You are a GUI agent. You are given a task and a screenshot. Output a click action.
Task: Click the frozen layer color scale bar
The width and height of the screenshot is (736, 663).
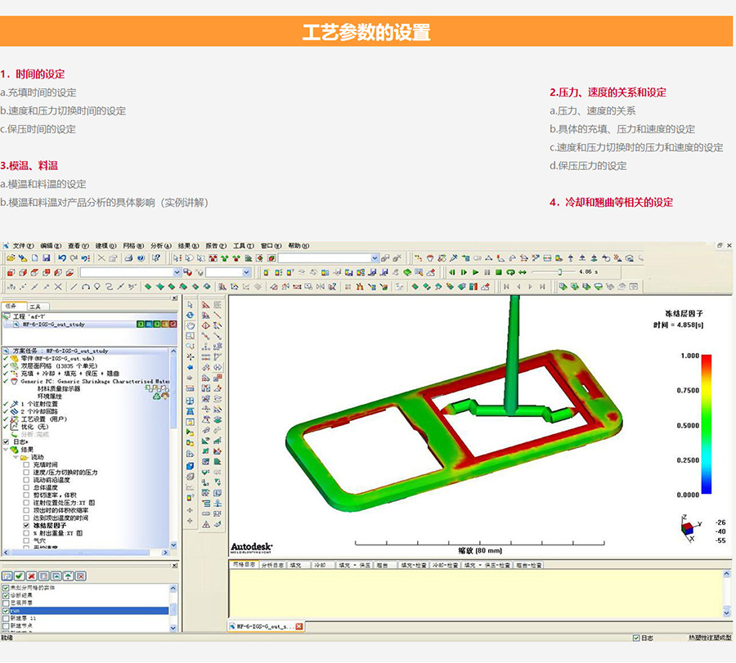coord(707,424)
